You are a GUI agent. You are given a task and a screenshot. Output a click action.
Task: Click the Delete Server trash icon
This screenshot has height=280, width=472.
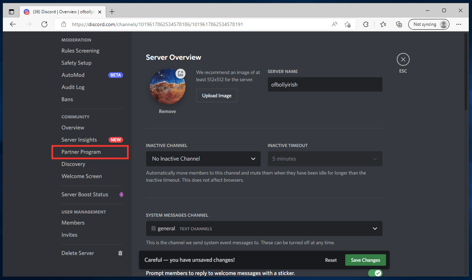(120, 253)
